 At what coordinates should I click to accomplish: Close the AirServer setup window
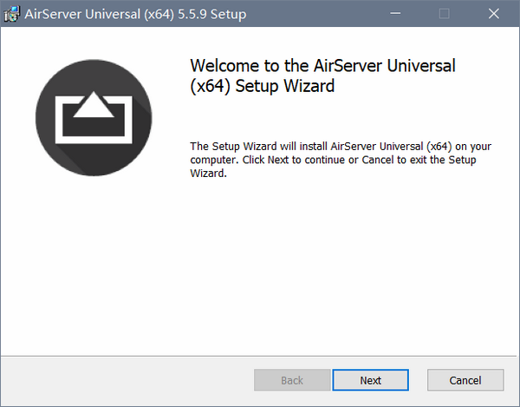click(493, 14)
